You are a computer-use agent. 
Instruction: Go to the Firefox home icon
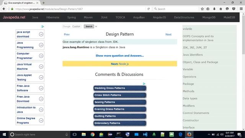click(x=220, y=9)
